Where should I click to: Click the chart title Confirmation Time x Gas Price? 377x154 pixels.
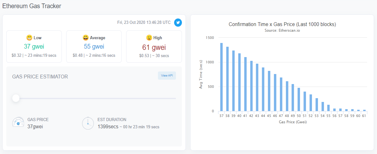click(282, 24)
